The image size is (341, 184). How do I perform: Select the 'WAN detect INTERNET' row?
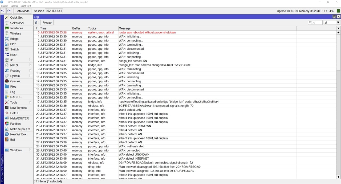click(x=185, y=159)
